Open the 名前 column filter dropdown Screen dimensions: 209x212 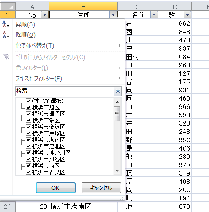154,15
